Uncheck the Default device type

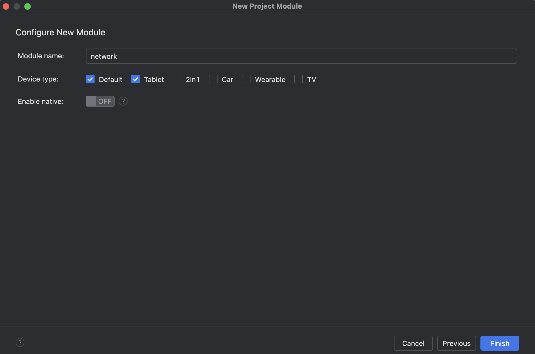[x=90, y=79]
